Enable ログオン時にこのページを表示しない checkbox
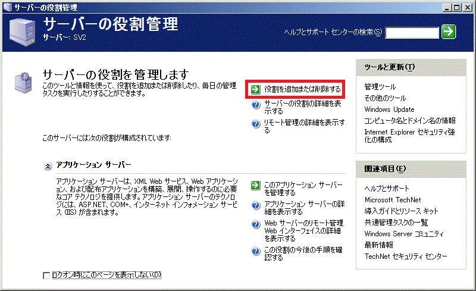 point(47,275)
